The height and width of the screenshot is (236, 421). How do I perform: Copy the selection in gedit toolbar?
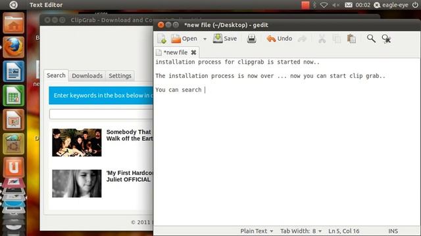pyautogui.click(x=337, y=39)
